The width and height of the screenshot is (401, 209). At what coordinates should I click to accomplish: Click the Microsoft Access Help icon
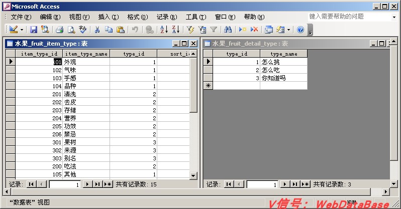pos(300,30)
